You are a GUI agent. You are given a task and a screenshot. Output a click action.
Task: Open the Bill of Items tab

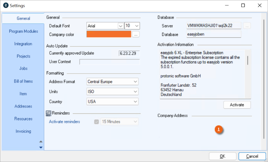pyautogui.click(x=24, y=81)
